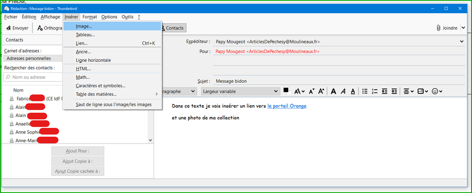Toggle italic text formatting
The height and width of the screenshot is (193, 472).
(343, 92)
